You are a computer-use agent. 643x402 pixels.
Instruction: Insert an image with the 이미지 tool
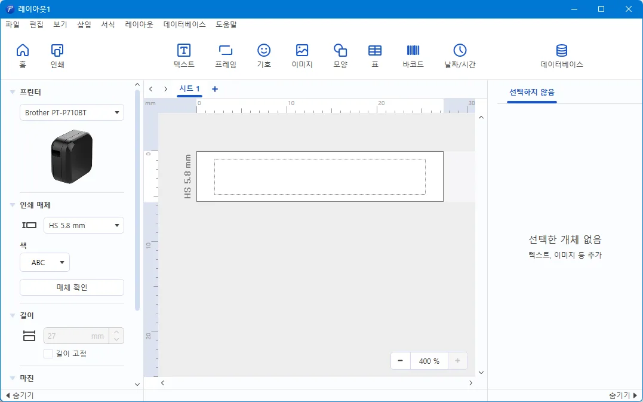click(301, 56)
